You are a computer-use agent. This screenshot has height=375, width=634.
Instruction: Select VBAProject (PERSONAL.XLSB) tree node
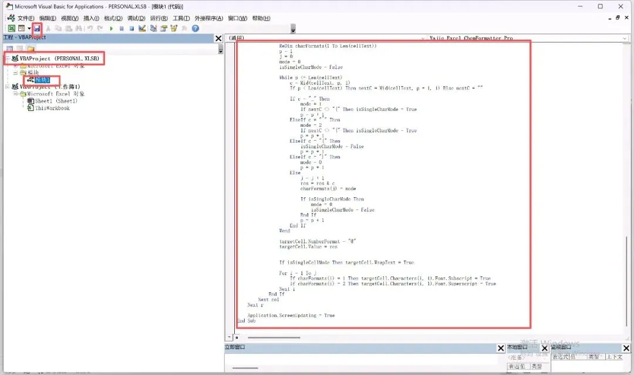[59, 59]
